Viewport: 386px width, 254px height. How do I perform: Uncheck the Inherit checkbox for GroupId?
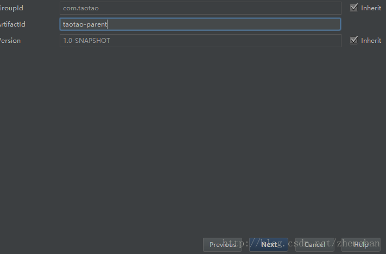click(x=354, y=8)
